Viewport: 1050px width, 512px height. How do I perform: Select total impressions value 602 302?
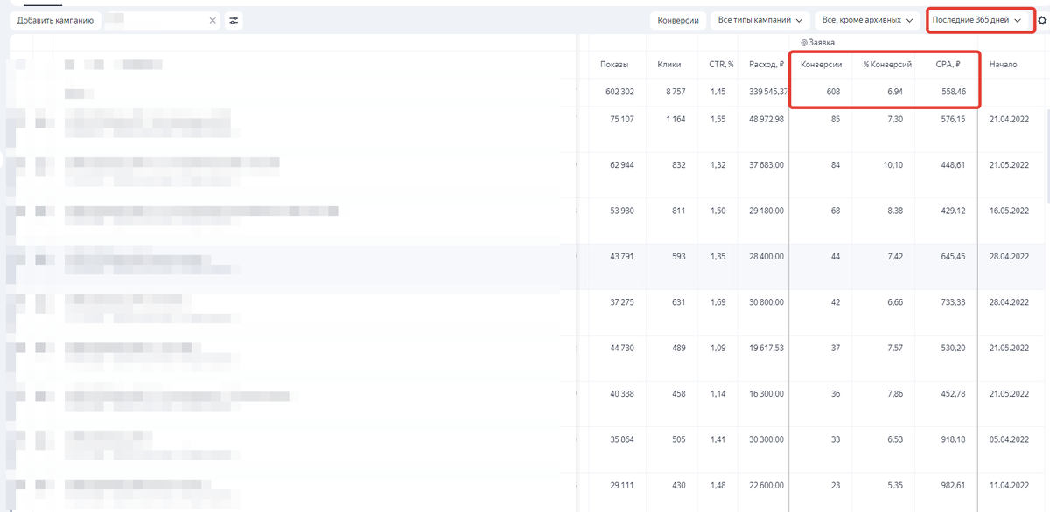[x=619, y=91]
